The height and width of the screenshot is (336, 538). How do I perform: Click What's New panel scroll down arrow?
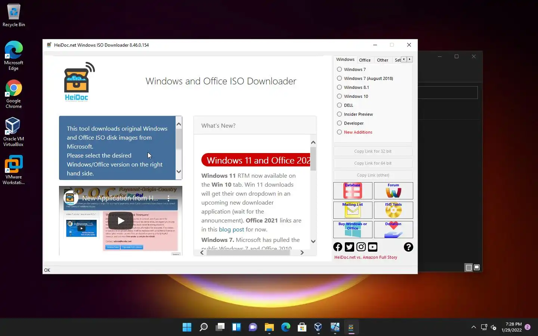(x=313, y=241)
